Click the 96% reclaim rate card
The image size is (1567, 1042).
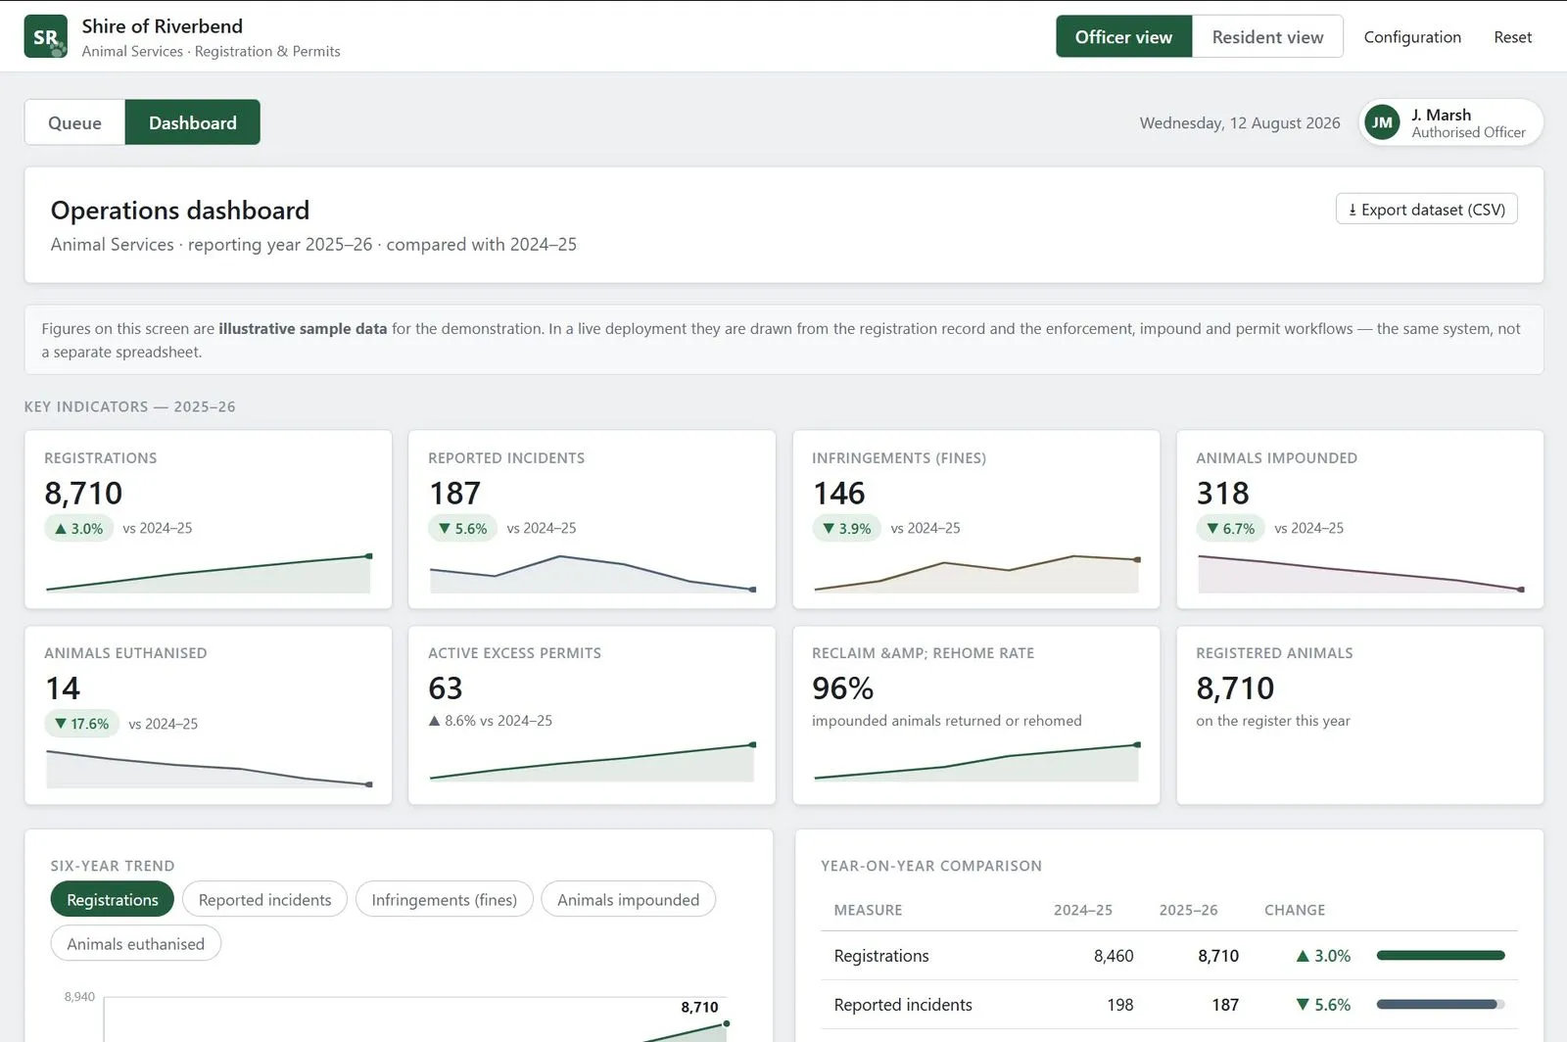[976, 715]
